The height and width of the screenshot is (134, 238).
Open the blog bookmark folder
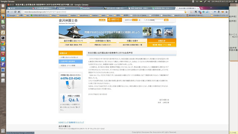52,15
